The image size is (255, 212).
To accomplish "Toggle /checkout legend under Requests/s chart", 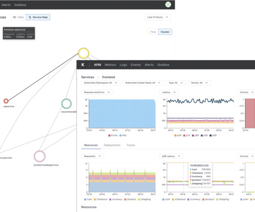I will coord(101,200).
